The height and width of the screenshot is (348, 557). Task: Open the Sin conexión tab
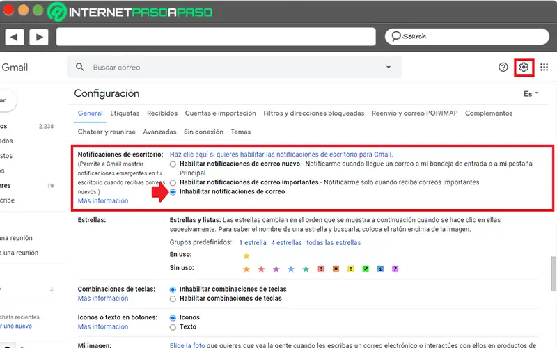tap(203, 132)
